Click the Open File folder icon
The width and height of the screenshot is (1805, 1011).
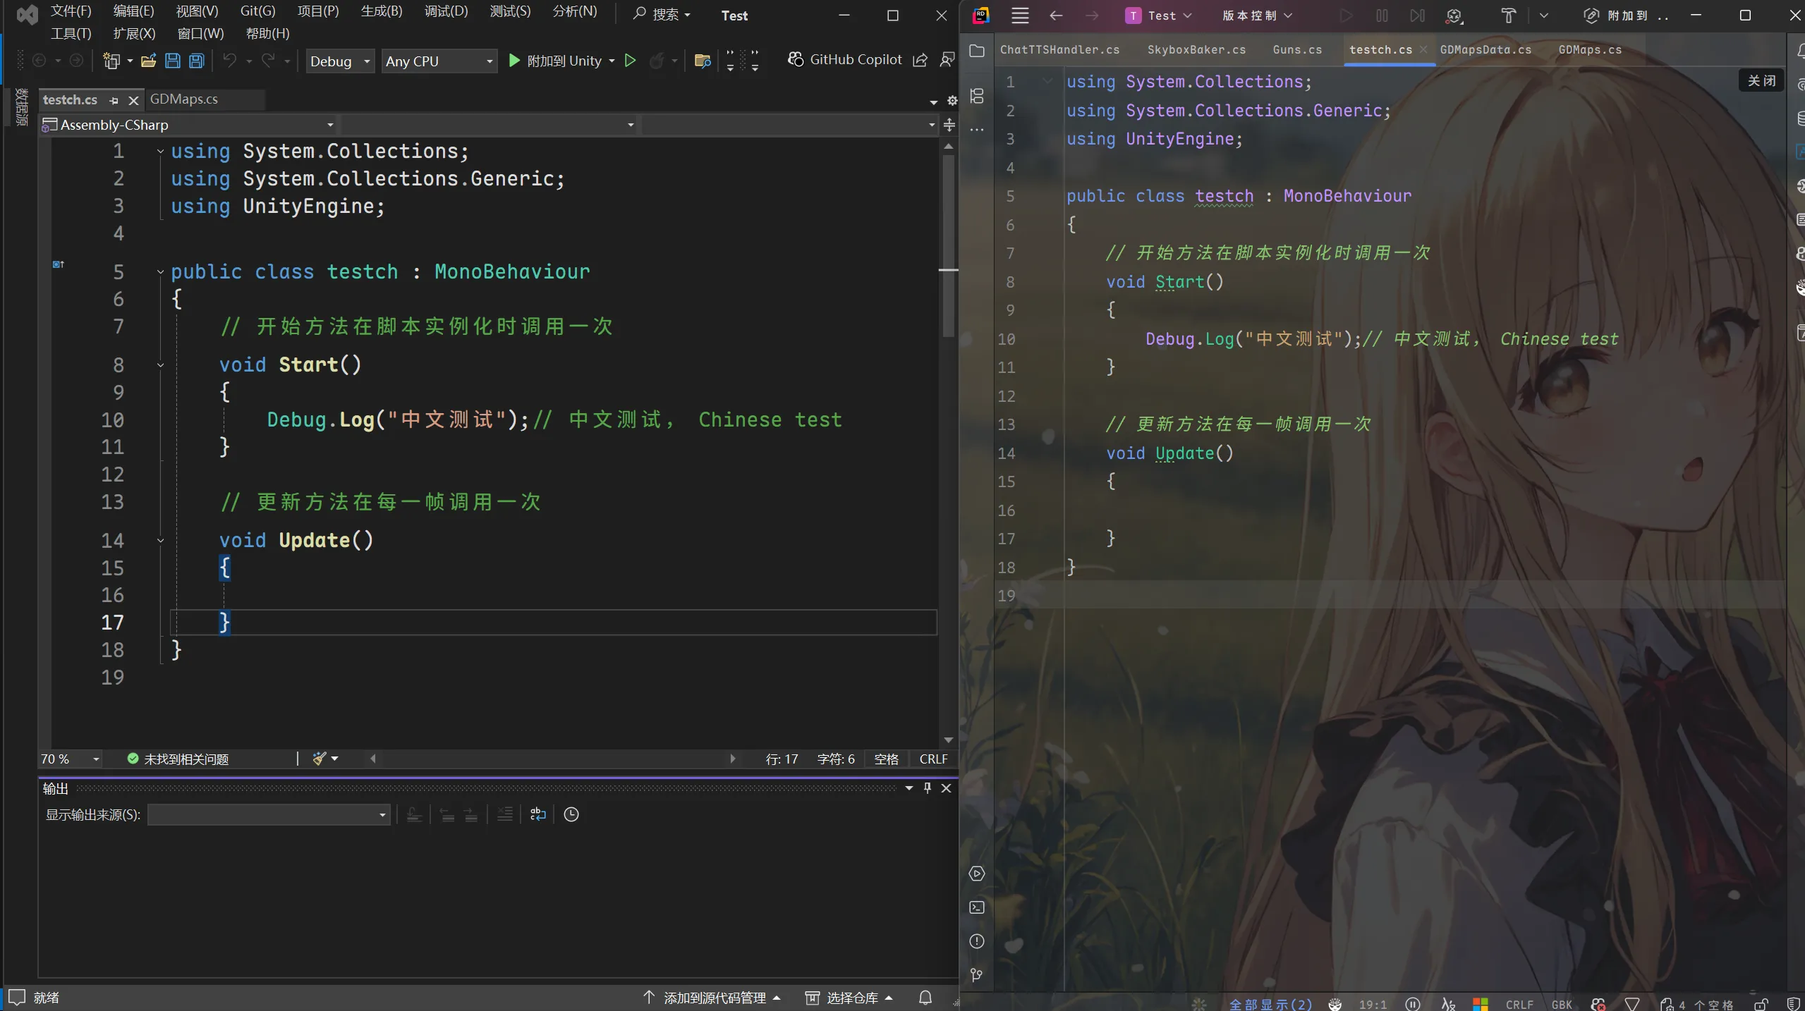[x=148, y=61]
